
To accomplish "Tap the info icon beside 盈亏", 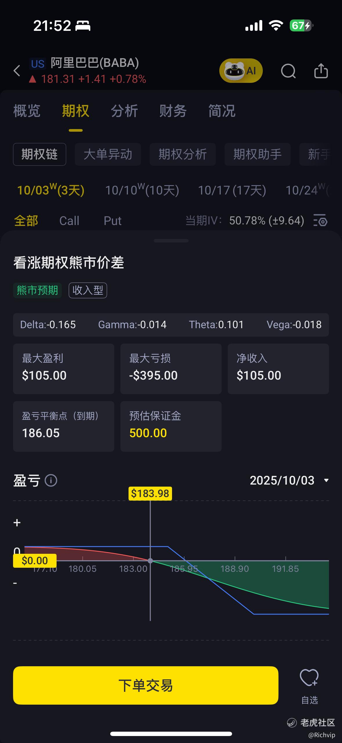I will click(51, 481).
